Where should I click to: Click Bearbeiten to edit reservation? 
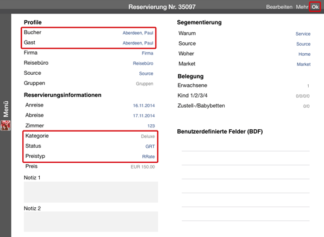(279, 7)
